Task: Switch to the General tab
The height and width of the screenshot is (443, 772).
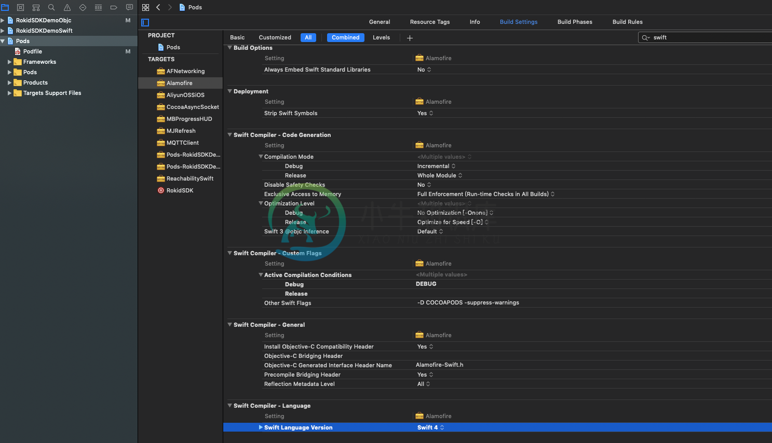Action: [380, 22]
